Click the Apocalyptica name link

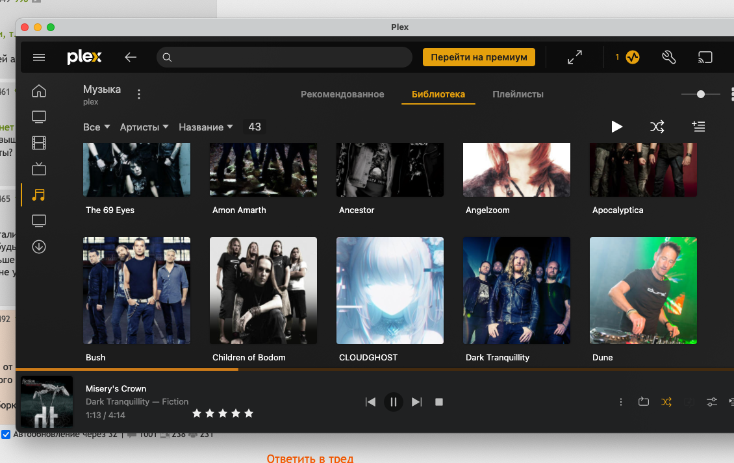coord(618,210)
